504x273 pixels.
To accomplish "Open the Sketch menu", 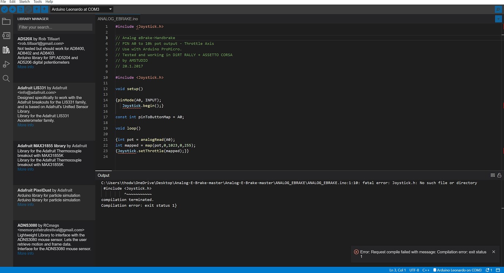I will [24, 1].
